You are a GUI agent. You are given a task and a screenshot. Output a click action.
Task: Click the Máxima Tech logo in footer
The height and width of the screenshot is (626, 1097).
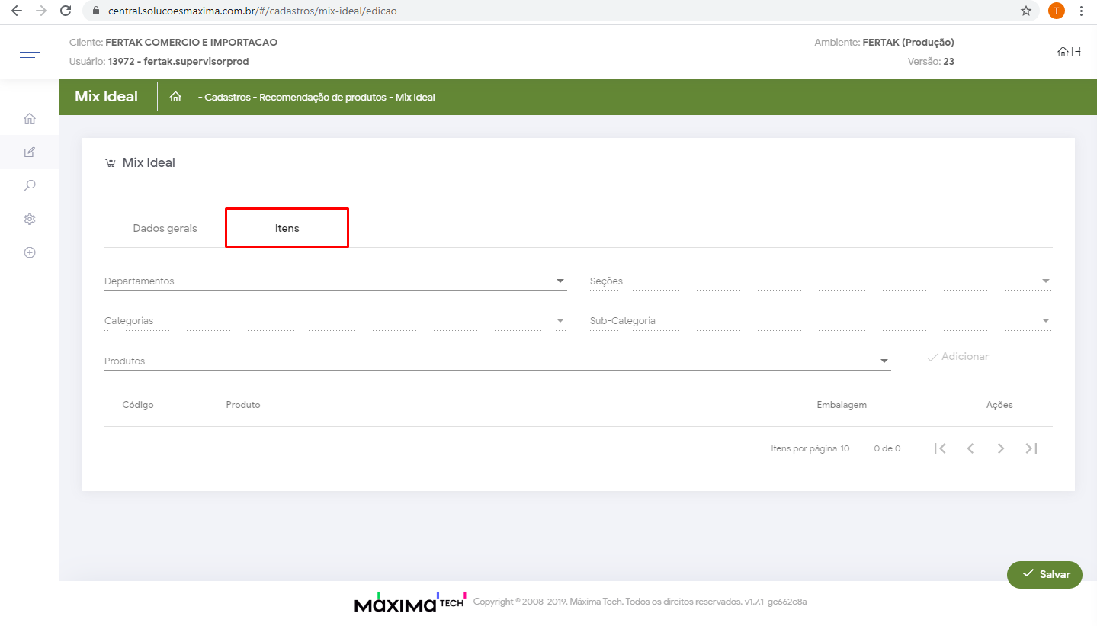pos(410,602)
